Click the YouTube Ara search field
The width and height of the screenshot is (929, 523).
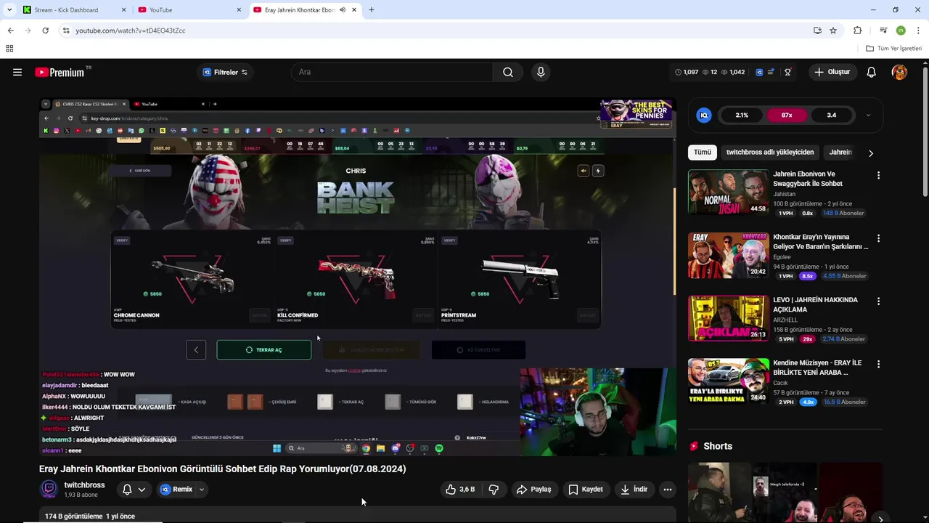pyautogui.click(x=392, y=72)
